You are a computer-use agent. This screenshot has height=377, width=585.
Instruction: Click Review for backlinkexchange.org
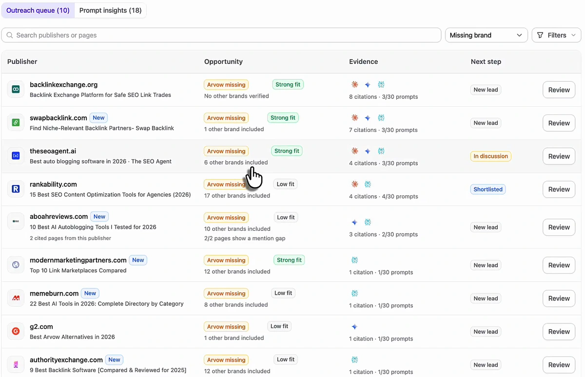point(559,90)
